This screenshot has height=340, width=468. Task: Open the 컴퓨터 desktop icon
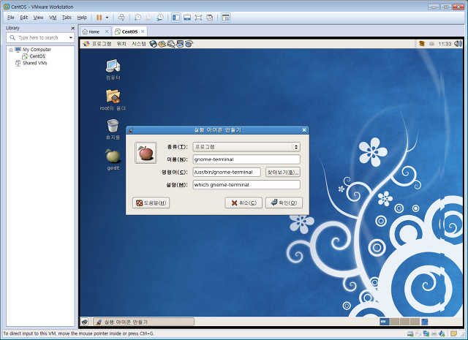[113, 69]
